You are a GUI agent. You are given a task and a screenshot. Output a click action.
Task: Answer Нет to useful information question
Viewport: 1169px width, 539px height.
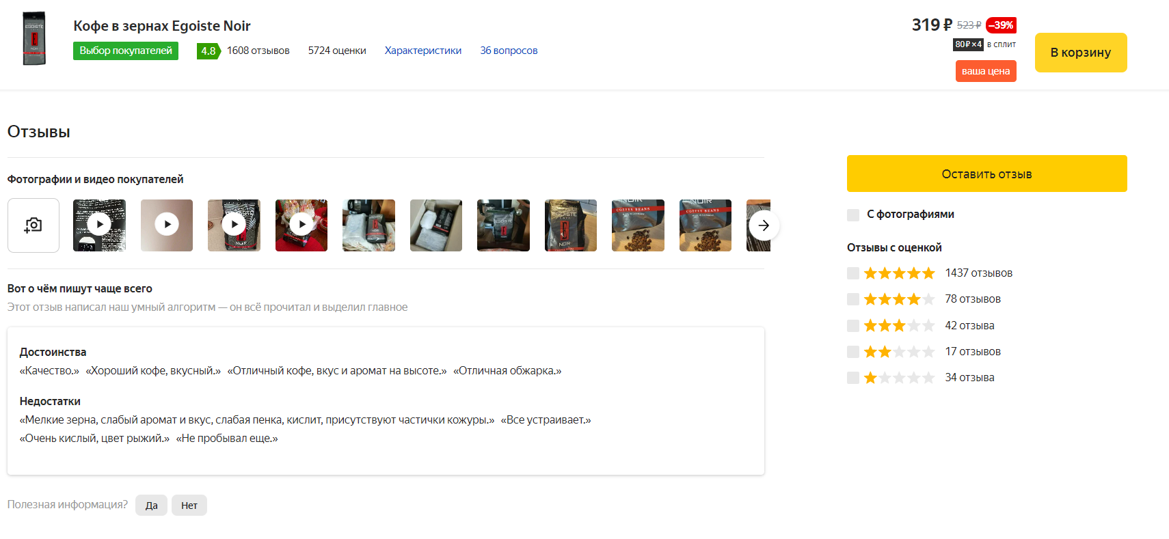click(x=189, y=506)
